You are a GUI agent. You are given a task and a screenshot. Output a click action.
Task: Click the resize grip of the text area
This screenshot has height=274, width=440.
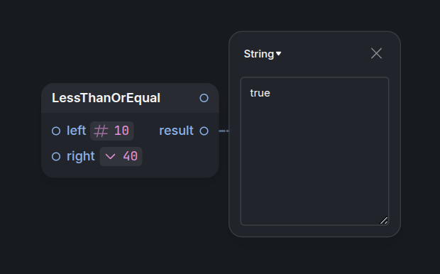(384, 220)
